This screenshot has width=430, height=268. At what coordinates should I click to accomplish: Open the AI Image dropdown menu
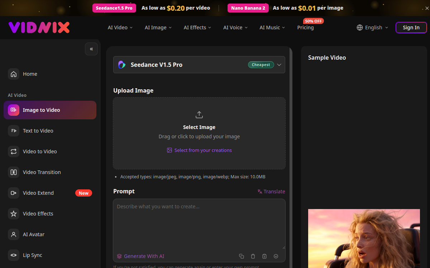pos(158,28)
